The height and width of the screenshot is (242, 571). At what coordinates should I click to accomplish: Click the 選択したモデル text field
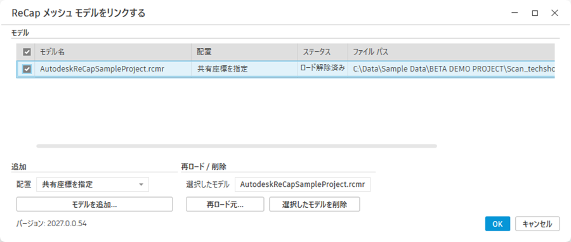point(303,184)
